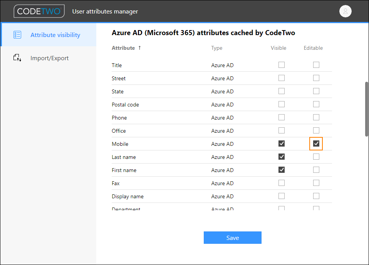Make Postal code visible
The image size is (369, 265).
point(282,104)
